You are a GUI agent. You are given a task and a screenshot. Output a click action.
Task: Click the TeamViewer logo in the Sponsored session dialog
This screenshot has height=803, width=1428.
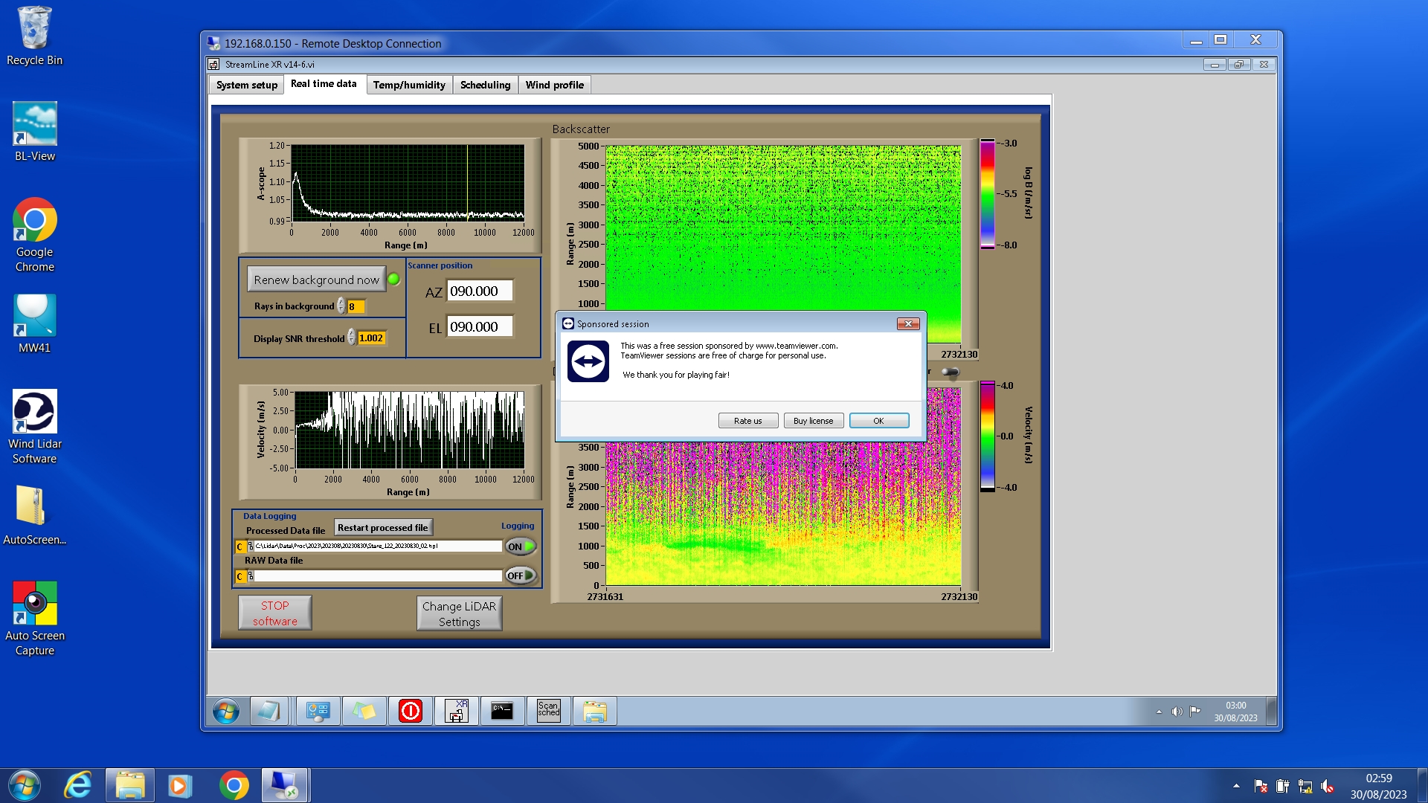[x=588, y=361]
